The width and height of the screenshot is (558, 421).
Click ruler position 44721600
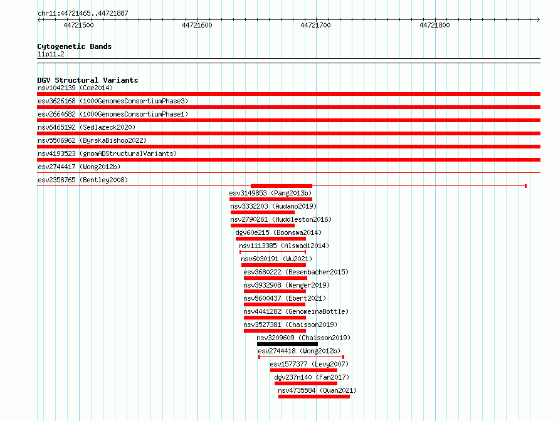(197, 25)
